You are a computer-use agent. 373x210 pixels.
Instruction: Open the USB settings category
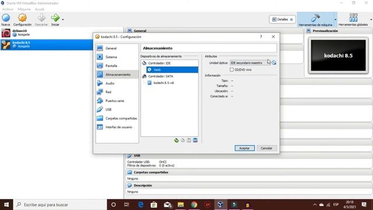click(x=117, y=110)
